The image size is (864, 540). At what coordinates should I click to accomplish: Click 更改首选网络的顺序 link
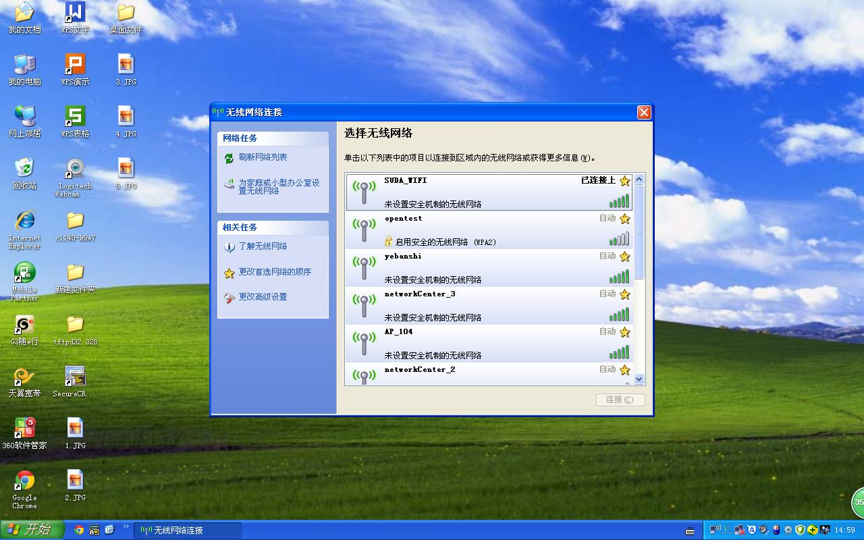tap(275, 272)
